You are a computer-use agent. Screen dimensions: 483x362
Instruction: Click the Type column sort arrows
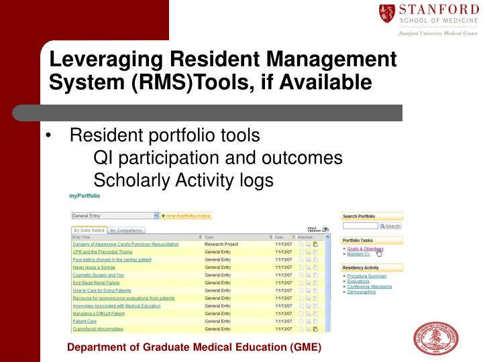click(x=271, y=237)
